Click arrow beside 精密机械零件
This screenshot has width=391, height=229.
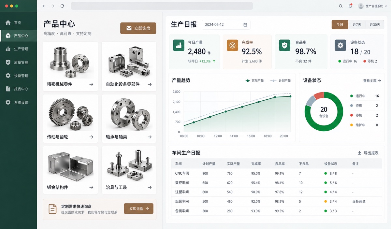click(x=91, y=84)
